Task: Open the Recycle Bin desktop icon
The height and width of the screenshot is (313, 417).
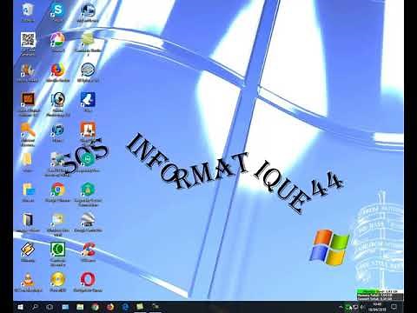Action: click(x=28, y=10)
